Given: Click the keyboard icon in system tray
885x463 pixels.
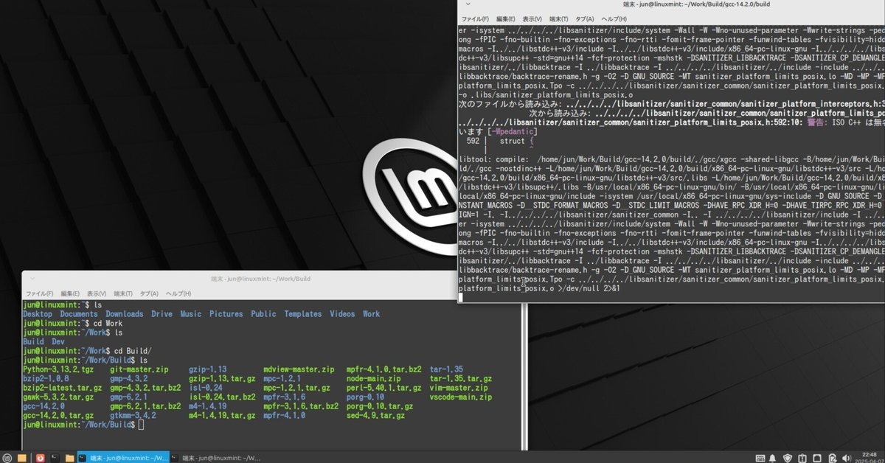Looking at the screenshot, I should tap(760, 458).
